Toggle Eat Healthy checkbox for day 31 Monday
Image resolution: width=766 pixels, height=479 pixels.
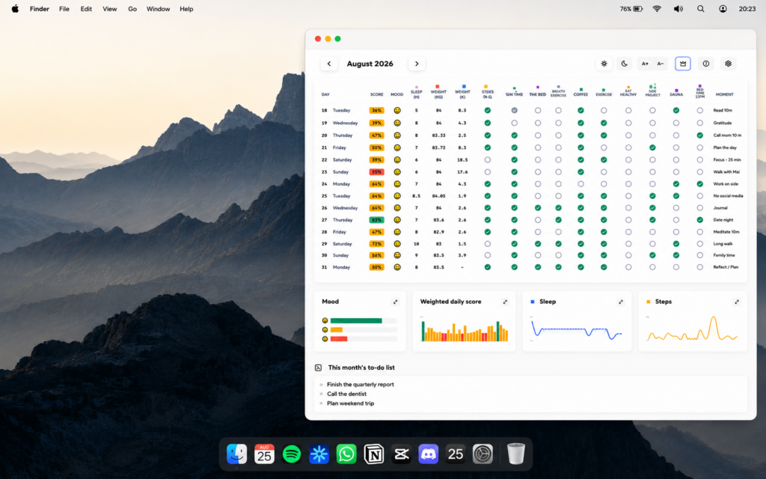pyautogui.click(x=628, y=267)
